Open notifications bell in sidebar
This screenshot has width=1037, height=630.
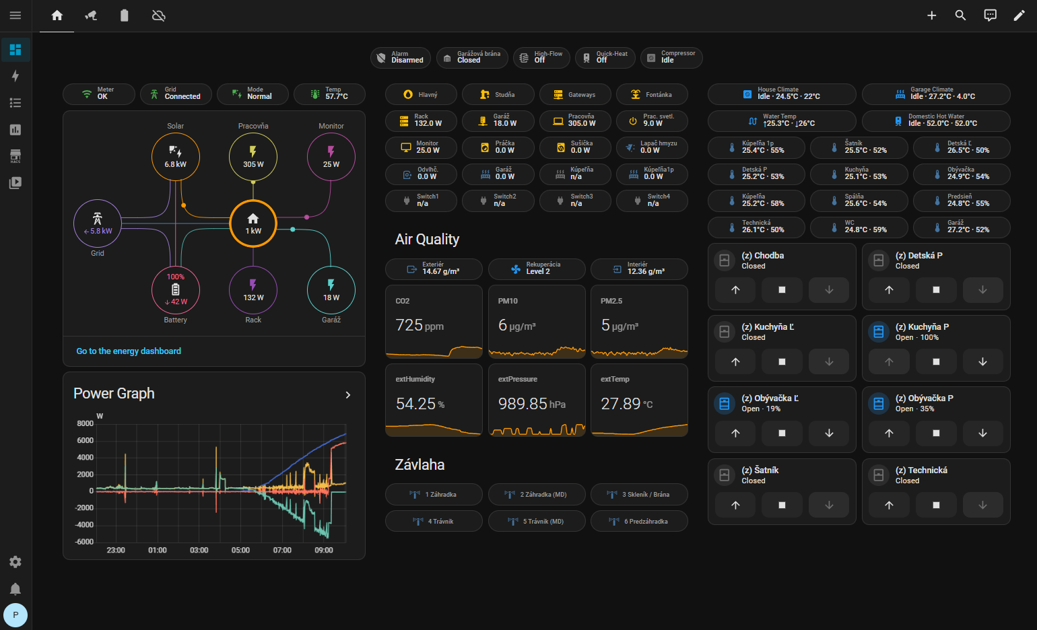tap(15, 589)
